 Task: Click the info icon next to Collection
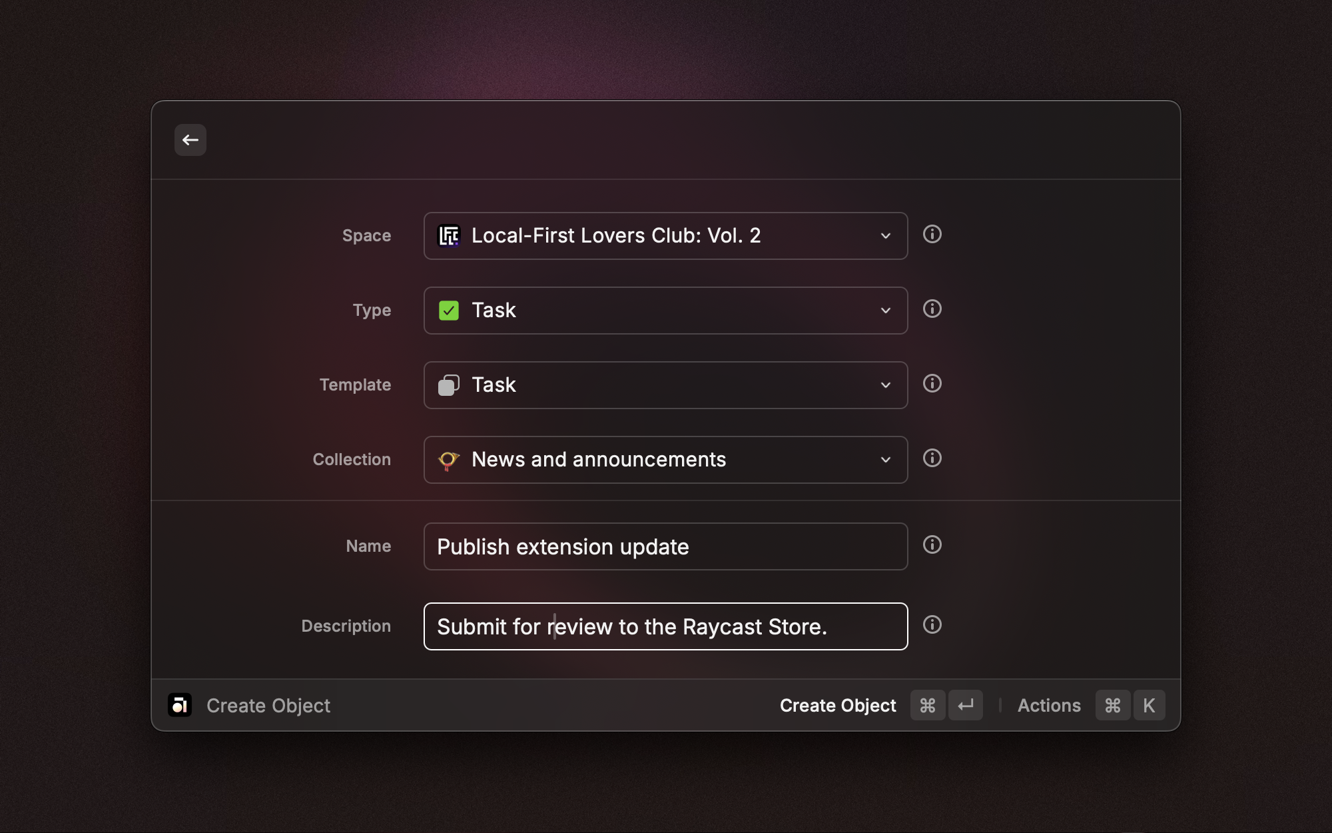(932, 458)
